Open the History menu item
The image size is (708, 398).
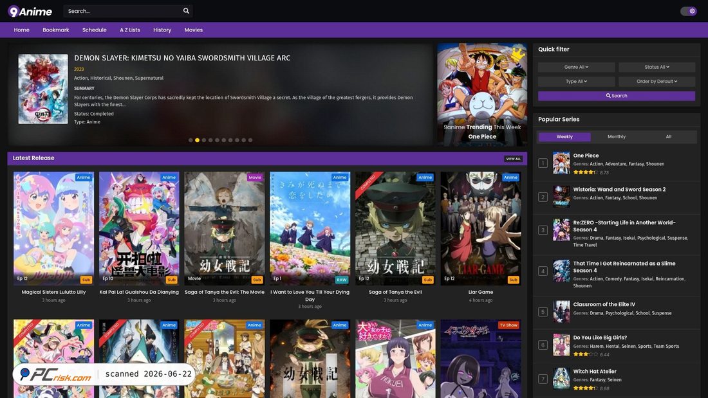coord(162,30)
